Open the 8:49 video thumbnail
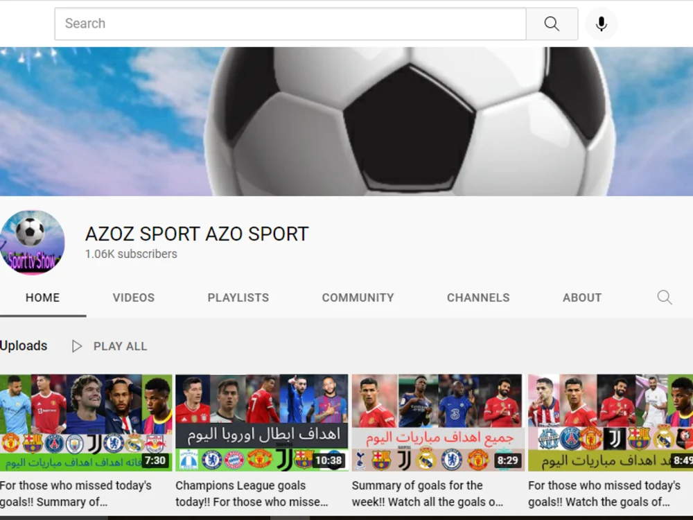This screenshot has height=520, width=693. pyautogui.click(x=611, y=423)
